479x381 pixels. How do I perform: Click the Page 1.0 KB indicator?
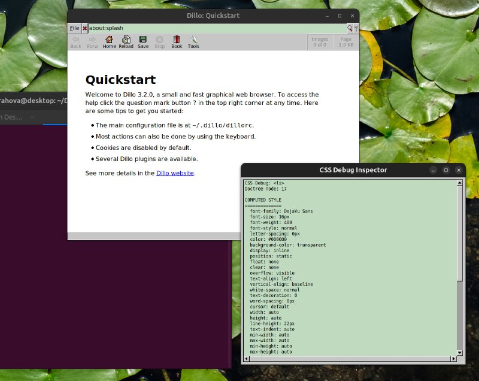(x=346, y=42)
